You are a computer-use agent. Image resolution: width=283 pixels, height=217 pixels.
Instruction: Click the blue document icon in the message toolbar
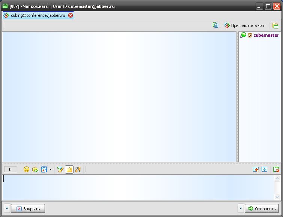tap(44, 169)
